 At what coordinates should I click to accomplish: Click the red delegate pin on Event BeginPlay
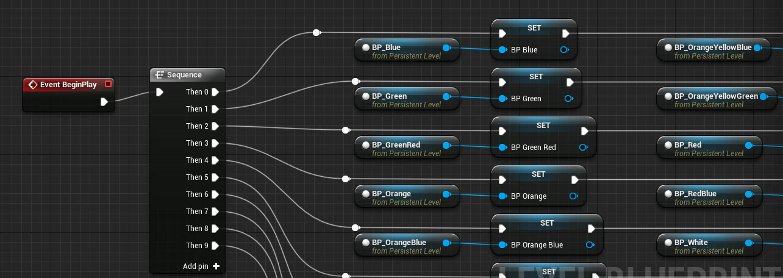[x=109, y=84]
